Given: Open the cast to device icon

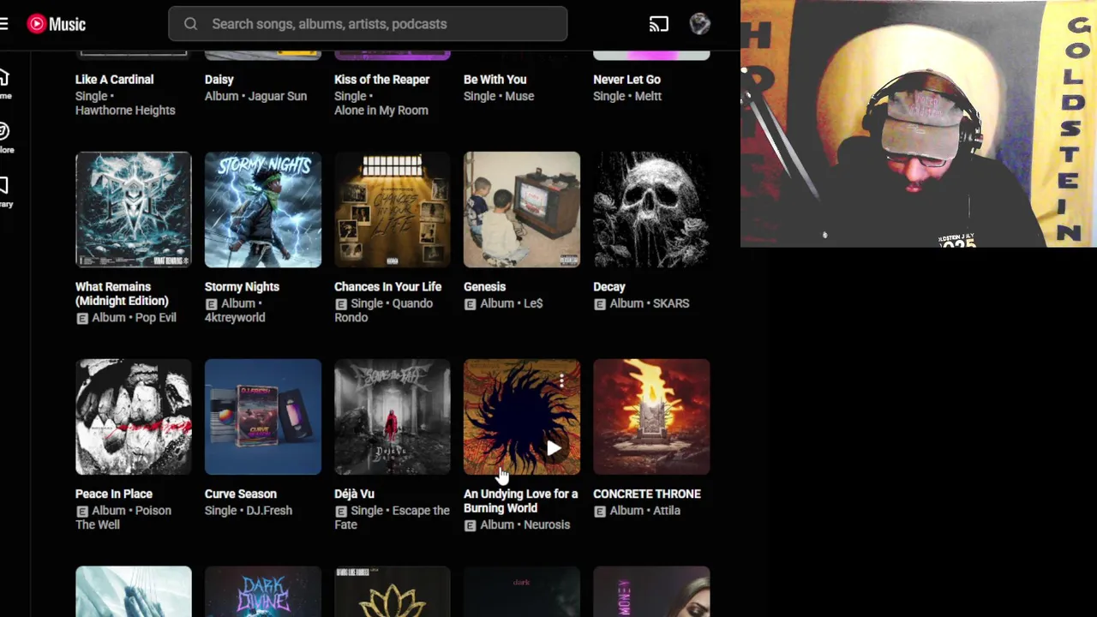Looking at the screenshot, I should click(658, 24).
